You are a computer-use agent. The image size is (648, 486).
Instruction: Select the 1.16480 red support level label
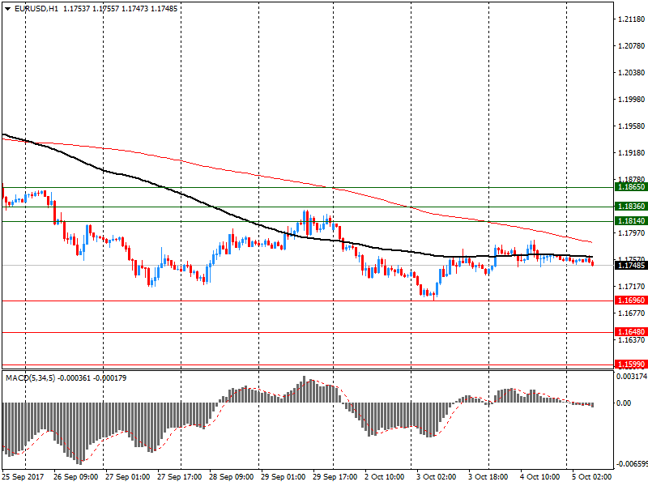pyautogui.click(x=631, y=332)
